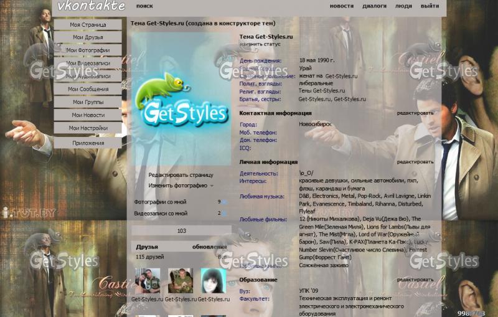The width and height of the screenshot is (498, 317).
Task: Click редактировать next to Образование
Action: pos(415,280)
